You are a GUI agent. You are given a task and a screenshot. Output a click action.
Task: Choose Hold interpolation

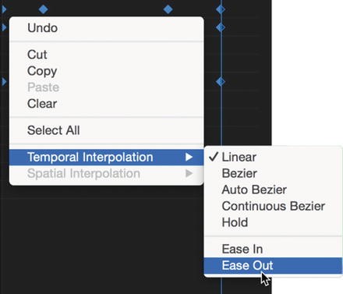[x=273, y=222]
